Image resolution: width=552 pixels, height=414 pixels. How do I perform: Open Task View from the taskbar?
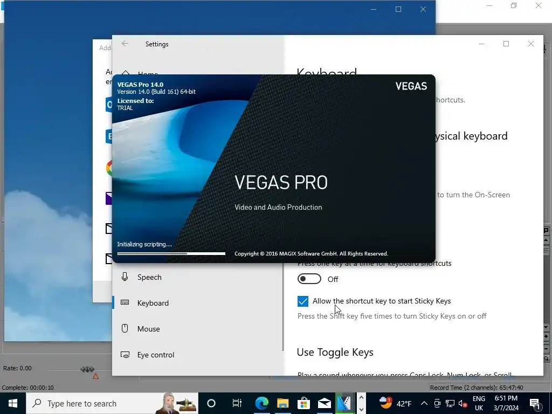tap(237, 403)
